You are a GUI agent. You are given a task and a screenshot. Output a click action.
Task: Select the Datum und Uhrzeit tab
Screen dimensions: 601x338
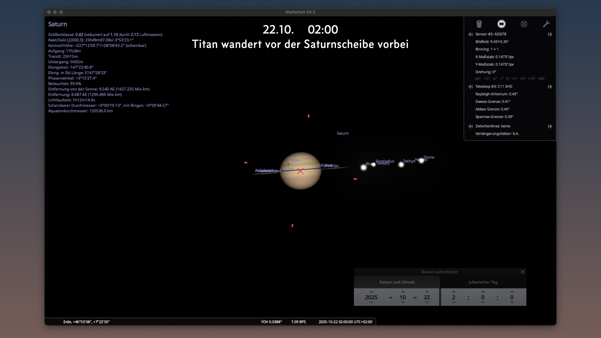[x=397, y=282]
